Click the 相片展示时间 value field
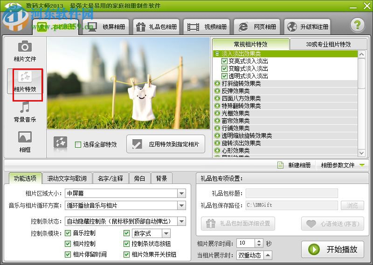Screen dimensions: 373x265 (246, 243)
